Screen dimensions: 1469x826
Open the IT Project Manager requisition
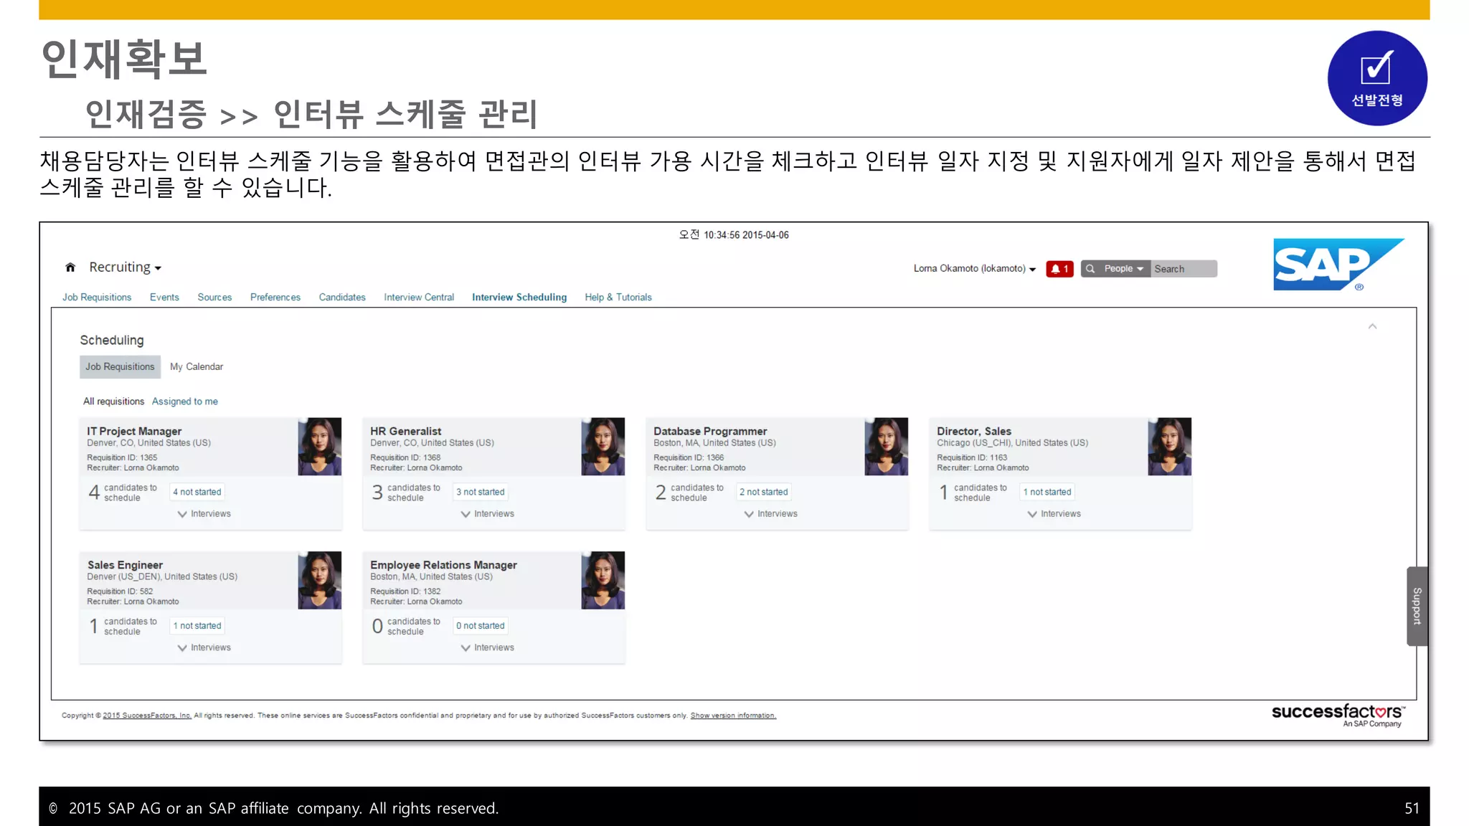pyautogui.click(x=134, y=431)
